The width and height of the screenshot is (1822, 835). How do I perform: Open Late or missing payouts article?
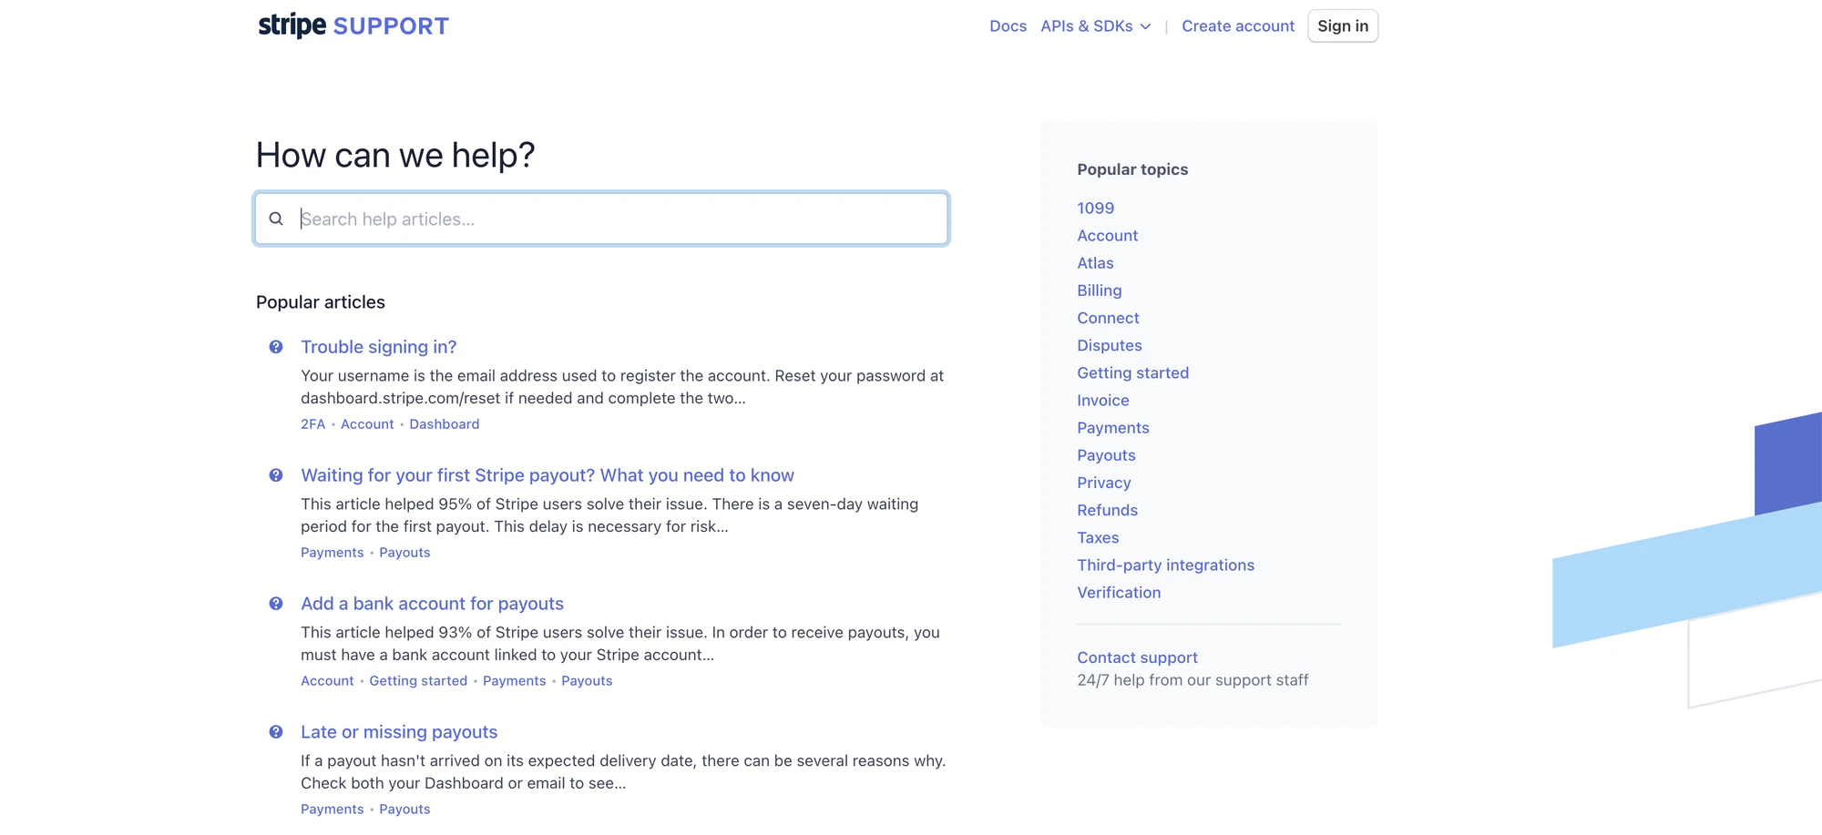tap(399, 732)
